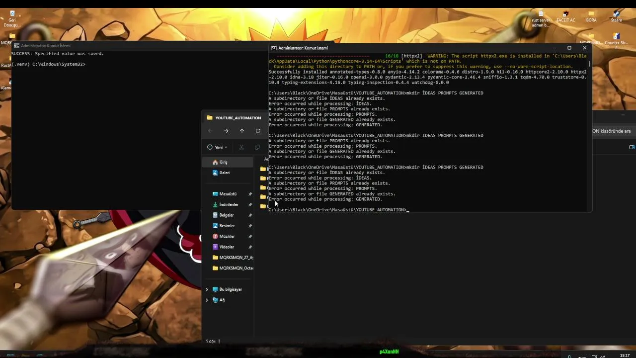The width and height of the screenshot is (636, 358).
Task: Click the cmd icon in right window title
Action: click(273, 48)
